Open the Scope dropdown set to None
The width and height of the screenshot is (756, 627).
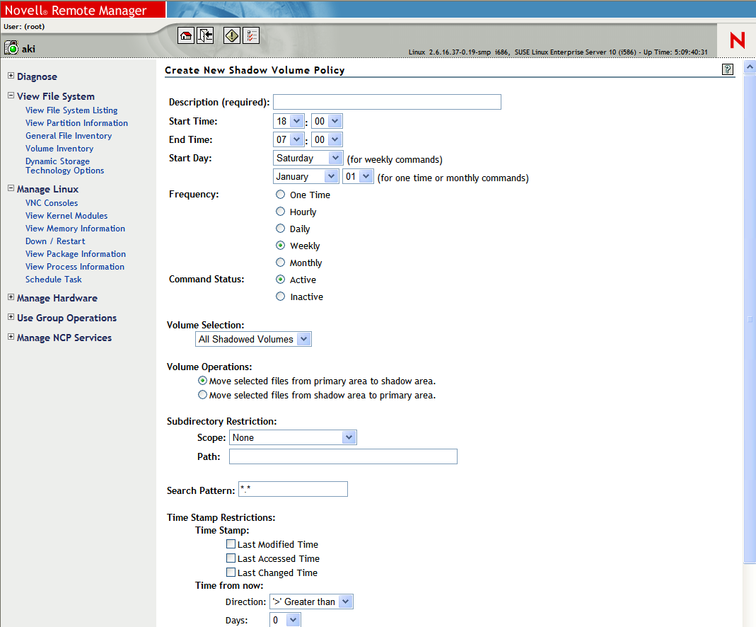pos(293,437)
